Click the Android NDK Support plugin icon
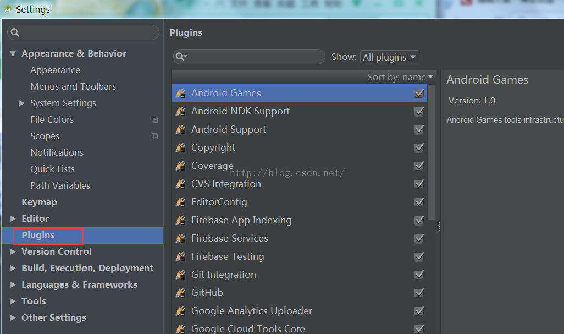 coord(180,111)
